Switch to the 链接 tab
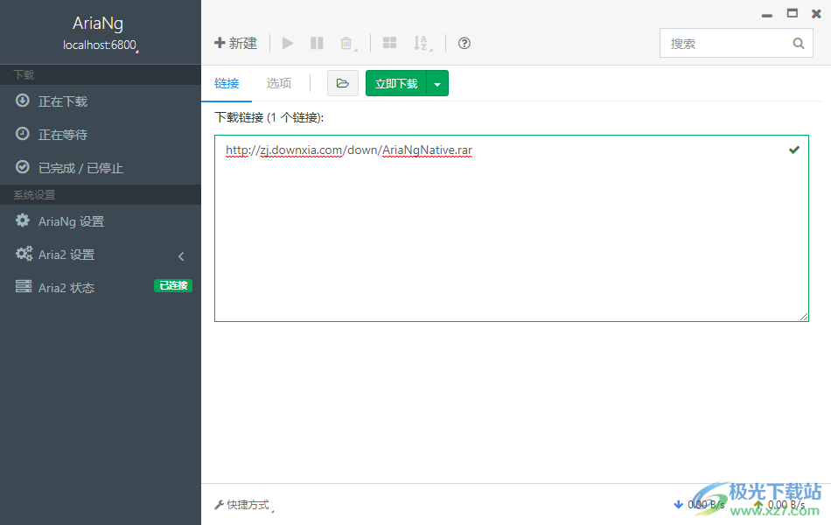This screenshot has height=525, width=831. [x=227, y=83]
